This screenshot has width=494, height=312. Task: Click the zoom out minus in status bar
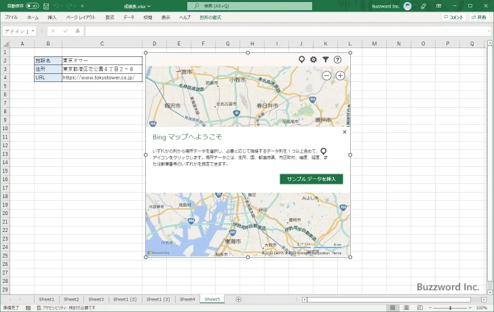click(x=430, y=308)
